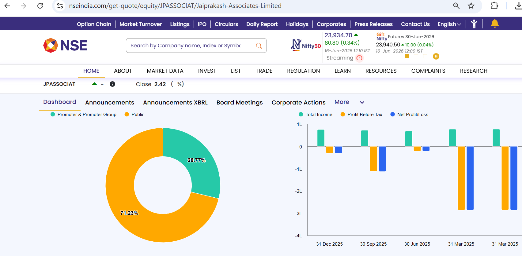Image resolution: width=522 pixels, height=256 pixels.
Task: Open the RESOURCES menu
Action: click(x=381, y=71)
